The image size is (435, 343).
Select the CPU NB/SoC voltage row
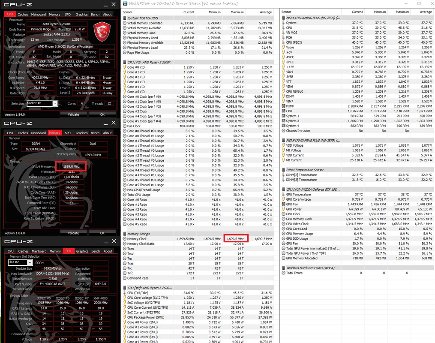click(x=357, y=91)
